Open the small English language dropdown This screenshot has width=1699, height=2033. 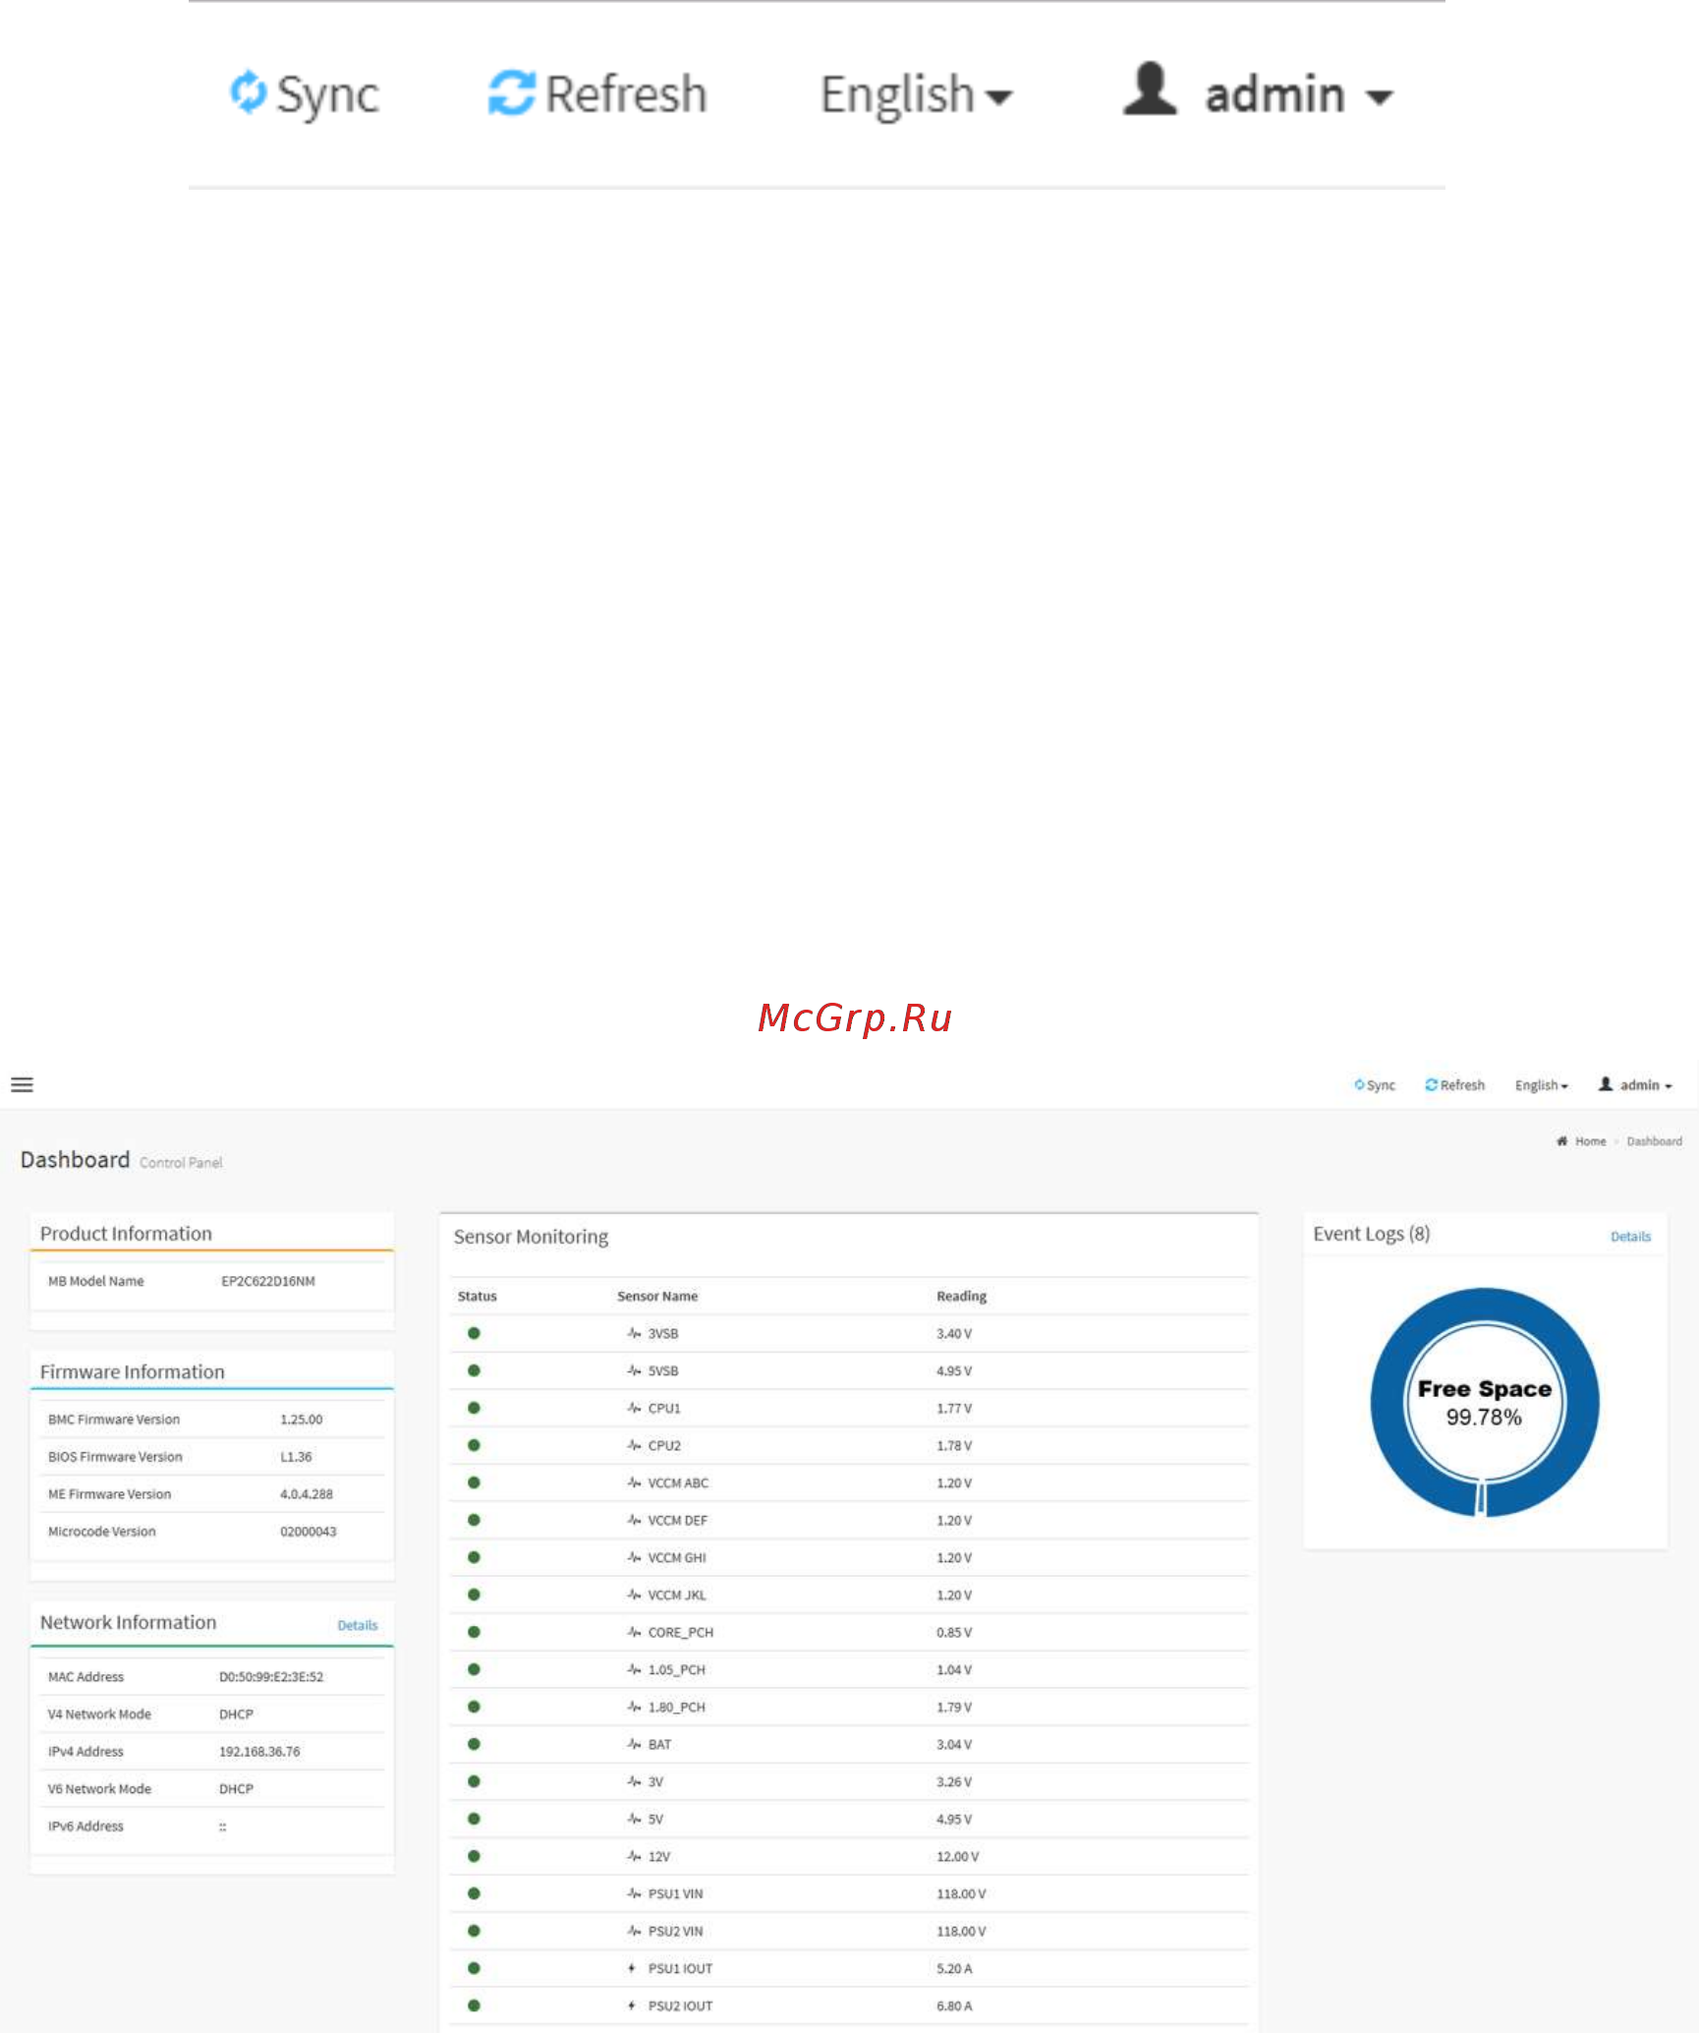(1542, 1085)
